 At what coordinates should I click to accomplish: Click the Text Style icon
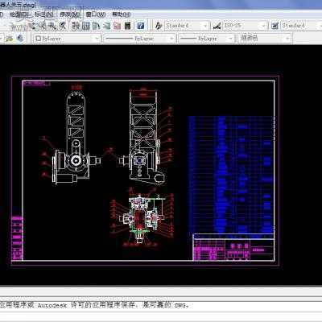tap(159, 26)
